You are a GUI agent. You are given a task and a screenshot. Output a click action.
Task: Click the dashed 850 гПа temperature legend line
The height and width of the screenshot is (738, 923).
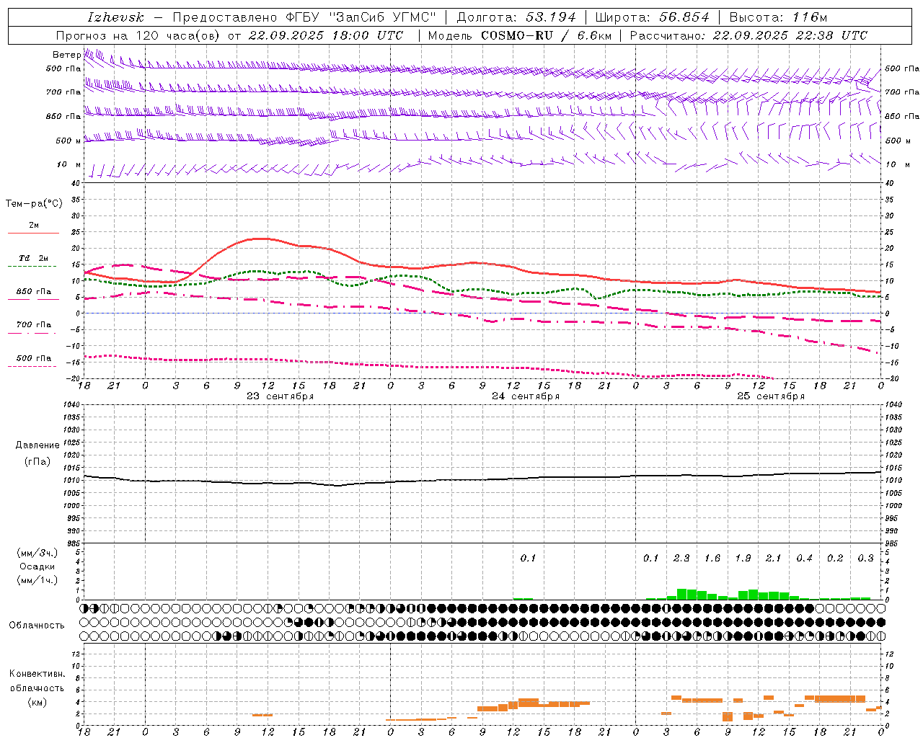[32, 300]
